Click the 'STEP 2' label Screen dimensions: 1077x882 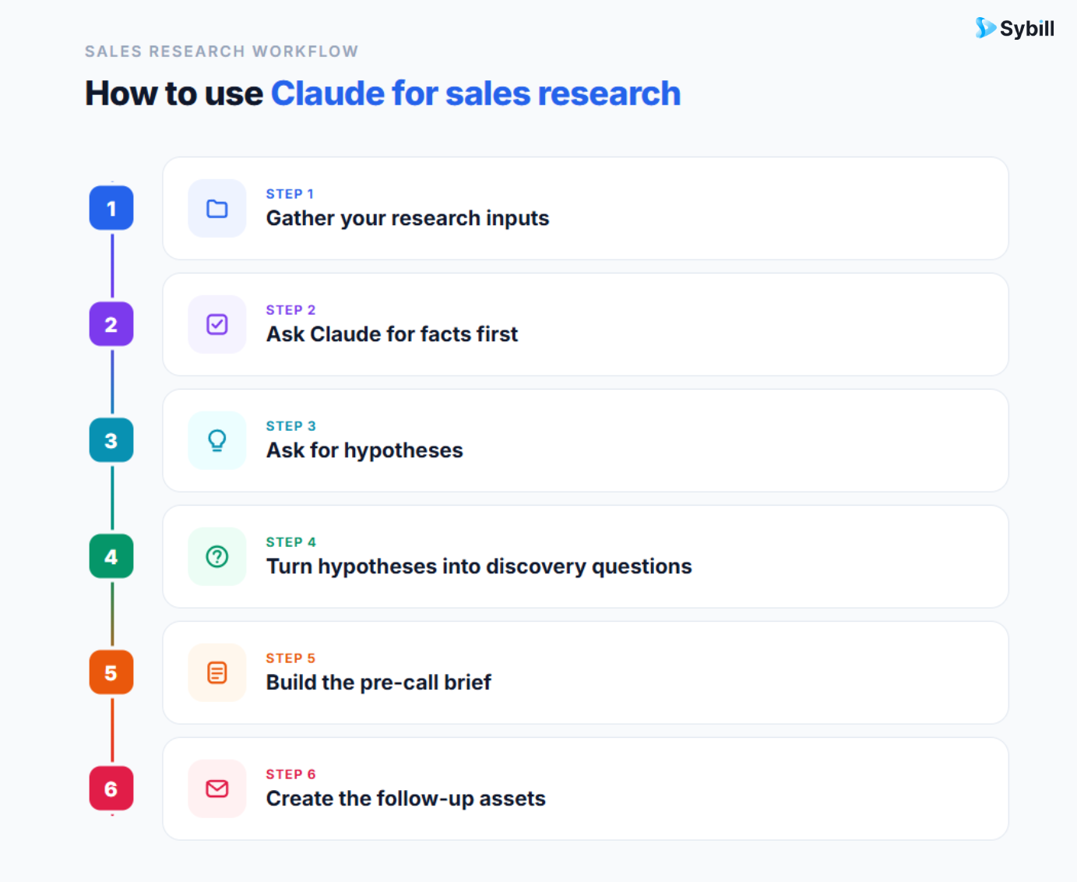pos(290,310)
